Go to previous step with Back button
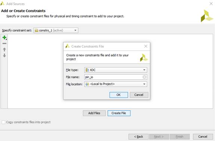Viewport: 215px width, 141px height. 138,137
